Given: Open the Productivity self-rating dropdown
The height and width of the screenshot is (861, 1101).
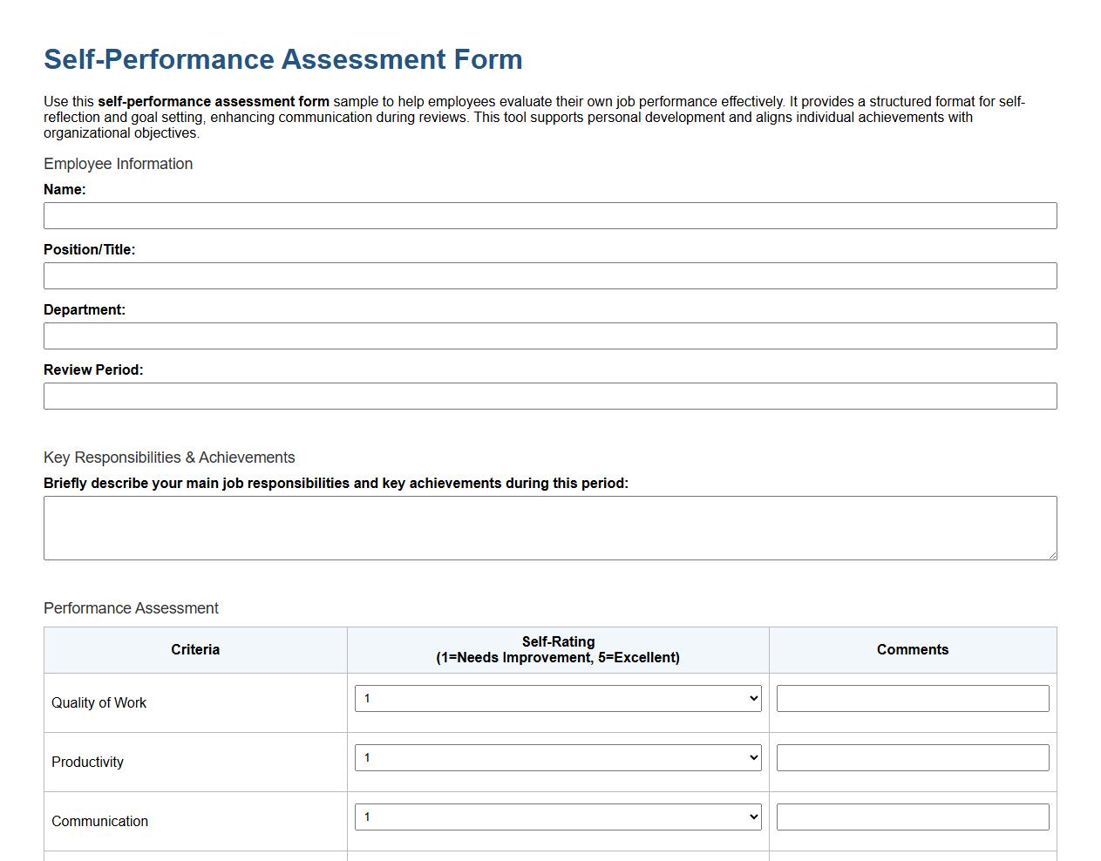Looking at the screenshot, I should pos(557,757).
